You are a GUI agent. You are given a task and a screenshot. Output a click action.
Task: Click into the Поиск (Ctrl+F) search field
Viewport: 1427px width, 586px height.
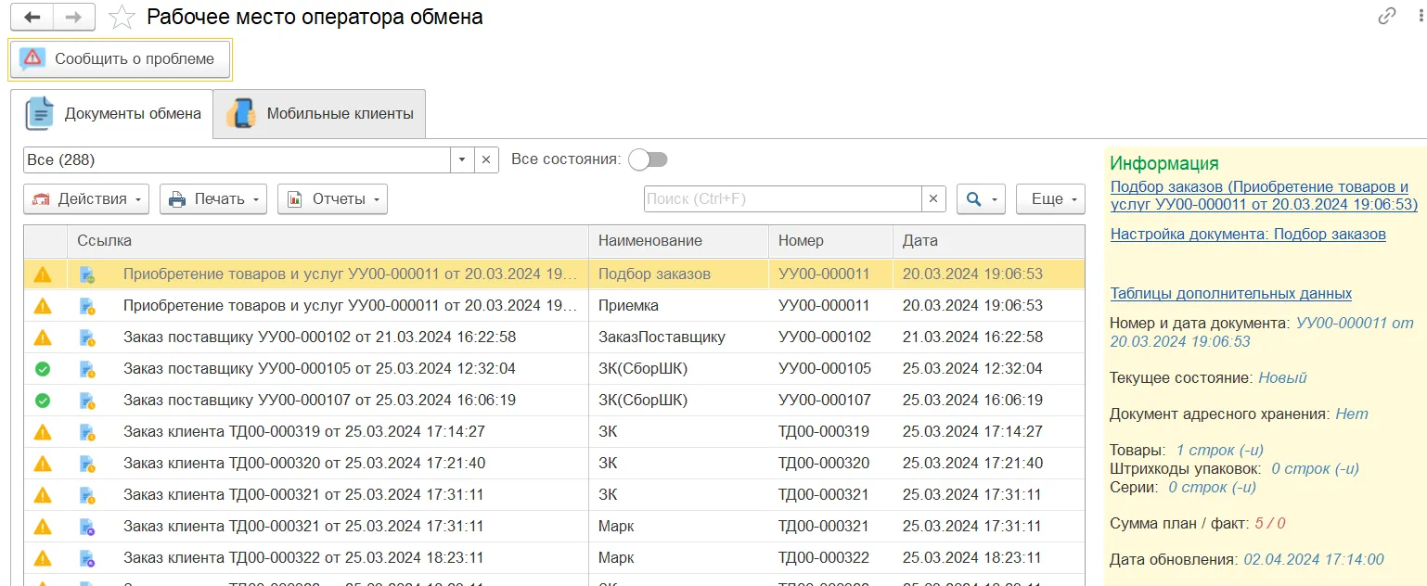pos(781,199)
